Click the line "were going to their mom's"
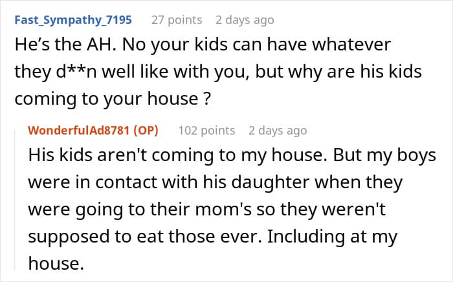Image resolution: width=453 pixels, height=282 pixels. click(x=207, y=210)
